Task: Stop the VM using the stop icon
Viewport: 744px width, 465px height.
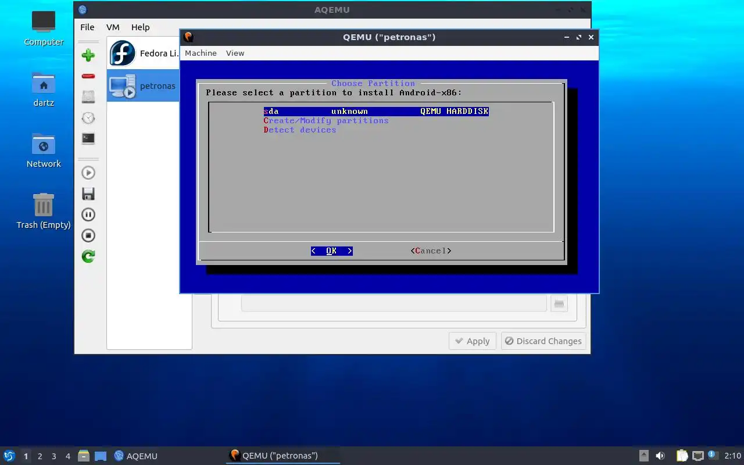Action: click(x=88, y=235)
